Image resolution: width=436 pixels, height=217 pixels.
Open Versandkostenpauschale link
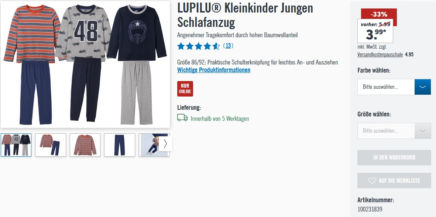(x=380, y=55)
